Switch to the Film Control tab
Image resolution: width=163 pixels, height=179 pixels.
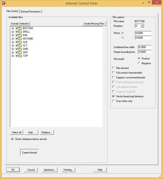point(12,11)
